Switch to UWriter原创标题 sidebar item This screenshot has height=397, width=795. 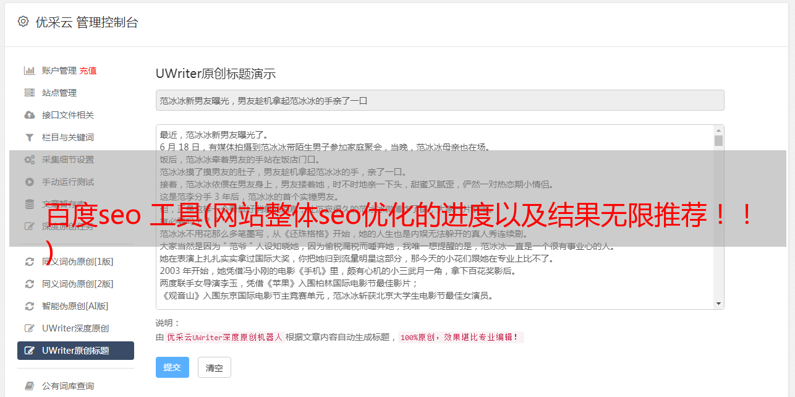point(75,351)
